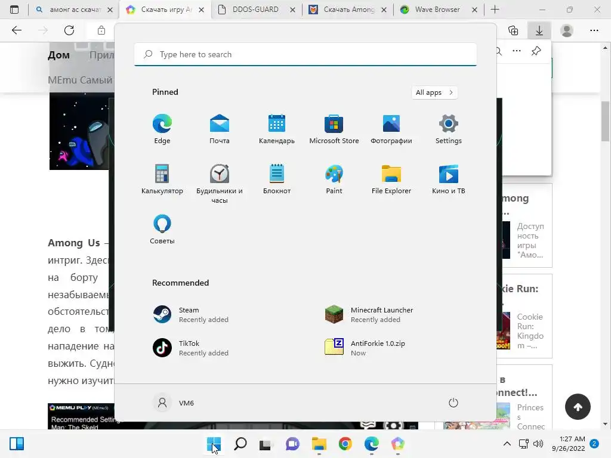Open the notification center badge
The height and width of the screenshot is (458, 611).
[x=594, y=444]
